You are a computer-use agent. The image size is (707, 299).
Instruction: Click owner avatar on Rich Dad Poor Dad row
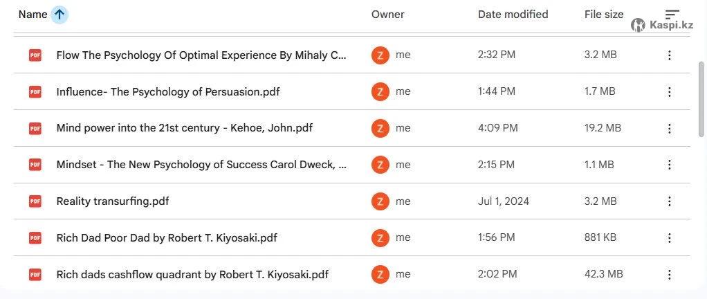click(380, 238)
